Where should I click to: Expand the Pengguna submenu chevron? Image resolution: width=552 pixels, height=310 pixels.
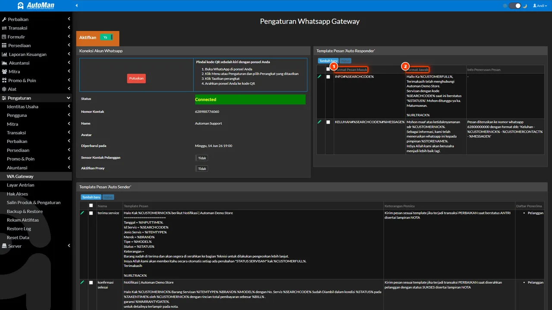69,115
